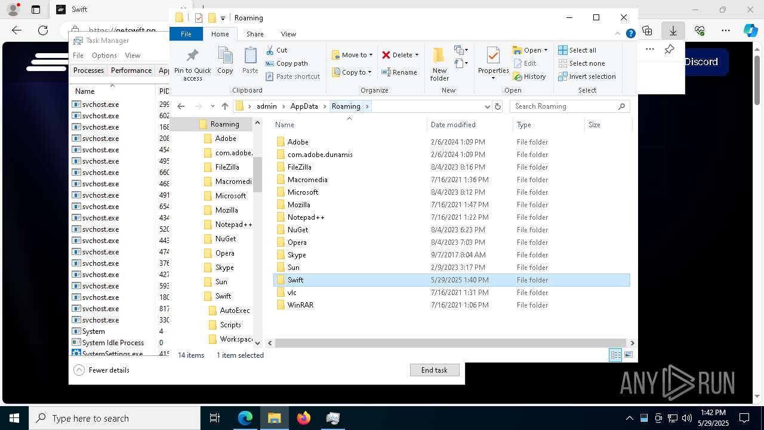Reload the Edge browser page
Screen dimensions: 764x430
click(43, 30)
